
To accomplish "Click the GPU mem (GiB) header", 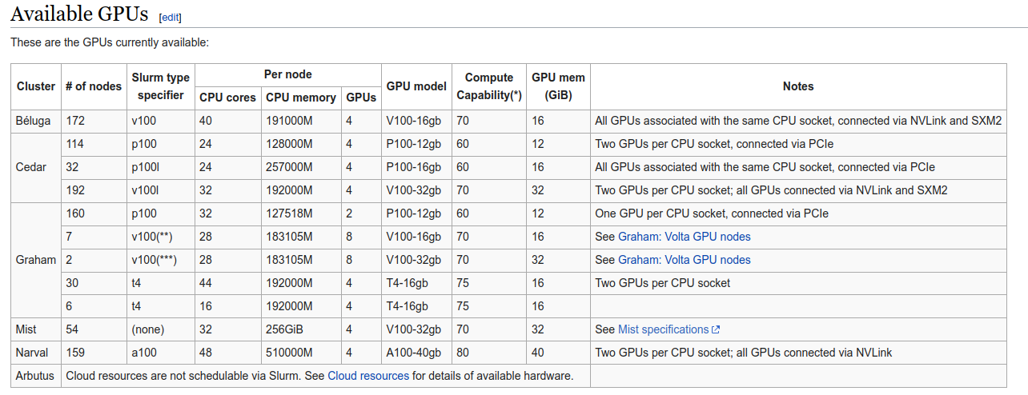I will point(558,86).
